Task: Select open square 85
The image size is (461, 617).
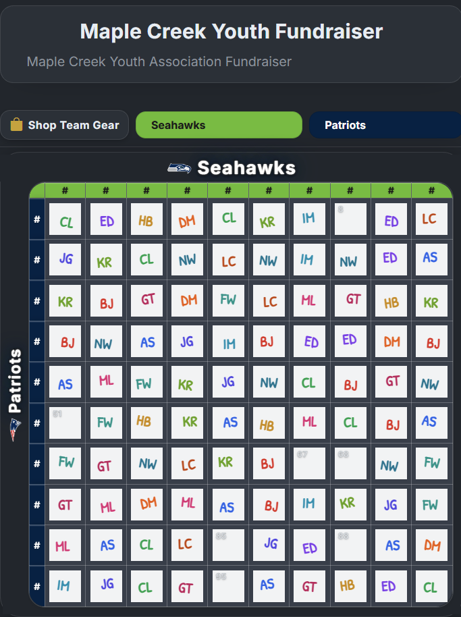Action: 228,545
